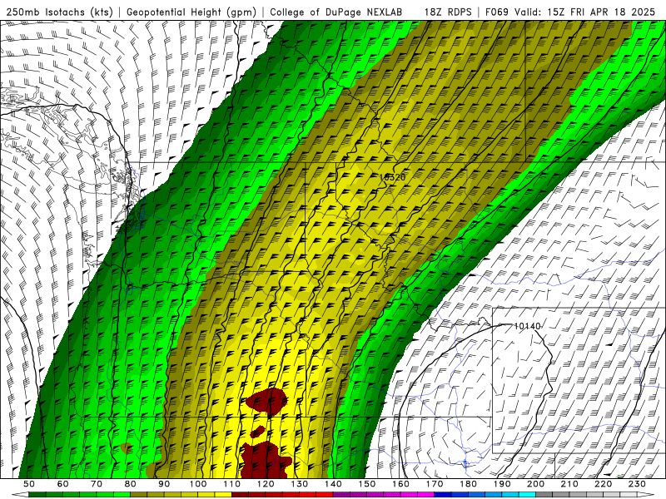Click the 50 value on the color scale
This screenshot has width=666, height=499.
coord(29,484)
